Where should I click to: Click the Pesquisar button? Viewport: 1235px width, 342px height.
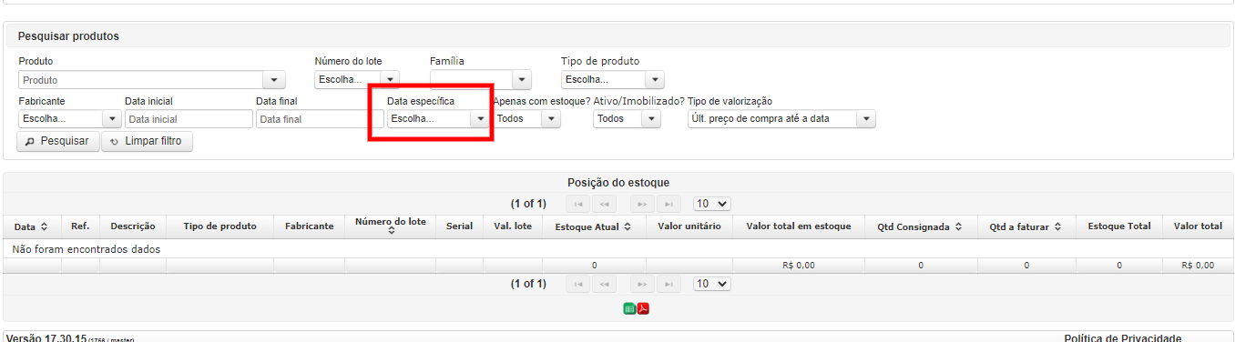coord(57,141)
